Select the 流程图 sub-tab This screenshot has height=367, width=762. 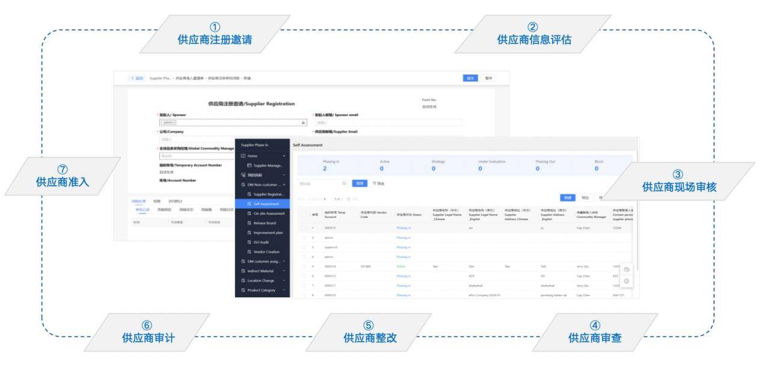tap(205, 209)
